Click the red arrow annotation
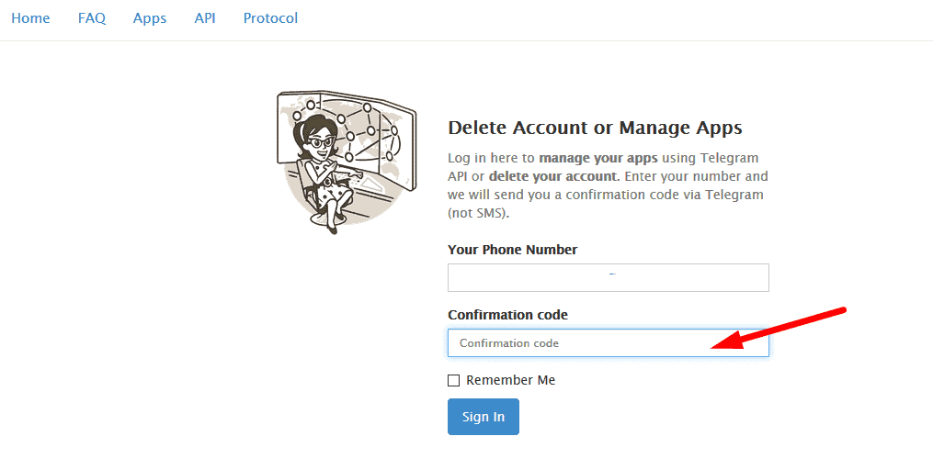 (779, 327)
